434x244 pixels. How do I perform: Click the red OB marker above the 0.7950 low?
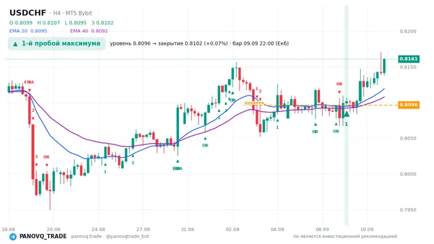tap(46, 157)
